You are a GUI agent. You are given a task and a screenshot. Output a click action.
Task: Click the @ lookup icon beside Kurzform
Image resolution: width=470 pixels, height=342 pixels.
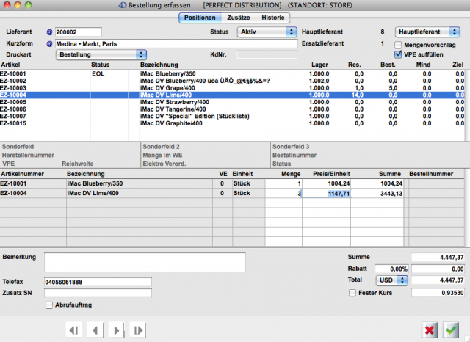coord(50,44)
